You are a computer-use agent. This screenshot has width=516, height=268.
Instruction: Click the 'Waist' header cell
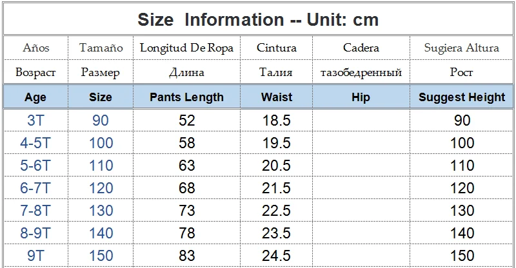[277, 97]
